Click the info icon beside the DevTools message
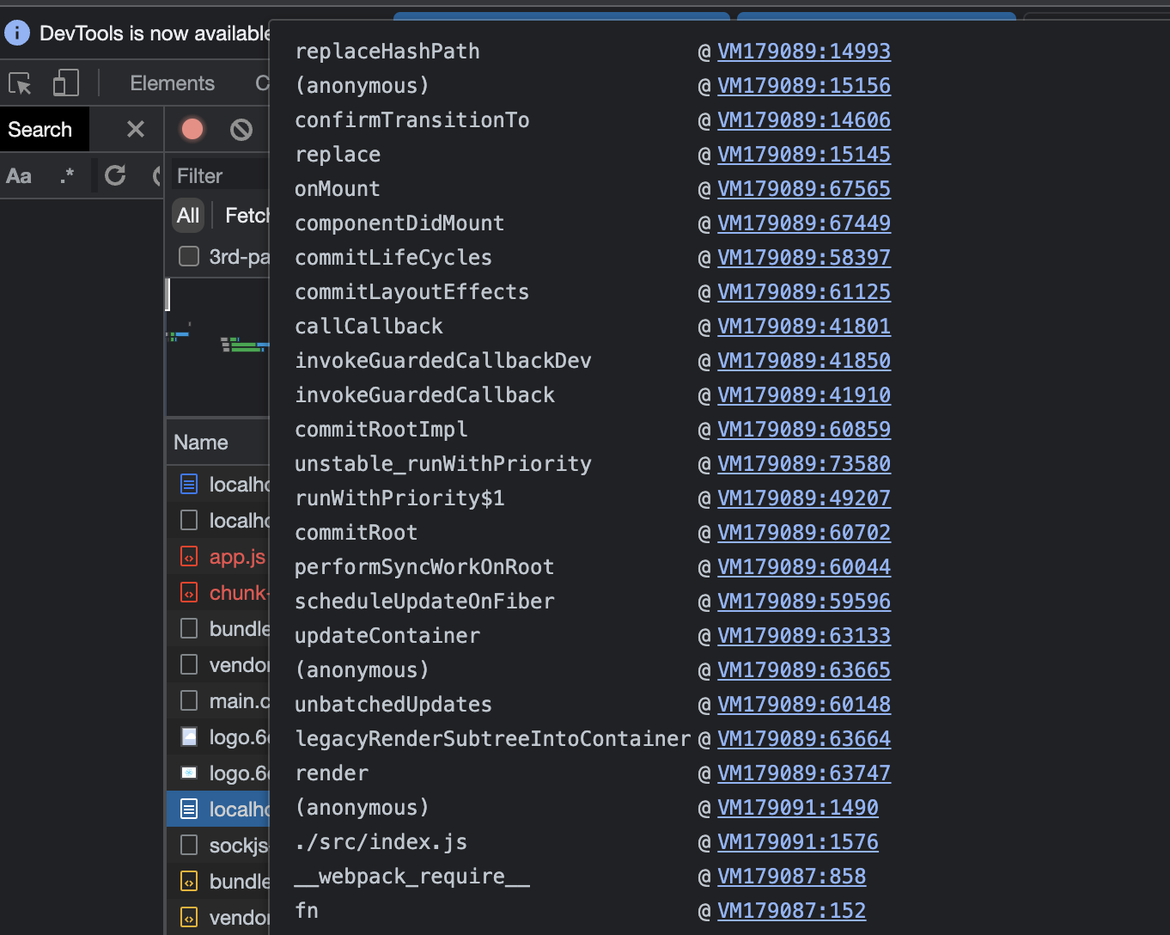1170x935 pixels. pyautogui.click(x=16, y=33)
